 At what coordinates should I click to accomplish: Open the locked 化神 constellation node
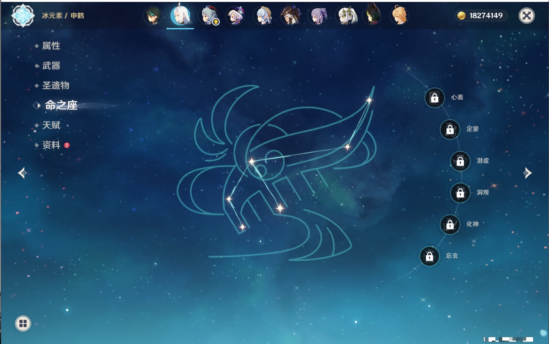(x=450, y=225)
